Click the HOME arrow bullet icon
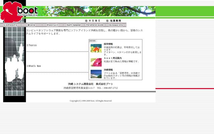Viewport: 214px width, 134px height. pos(86,21)
